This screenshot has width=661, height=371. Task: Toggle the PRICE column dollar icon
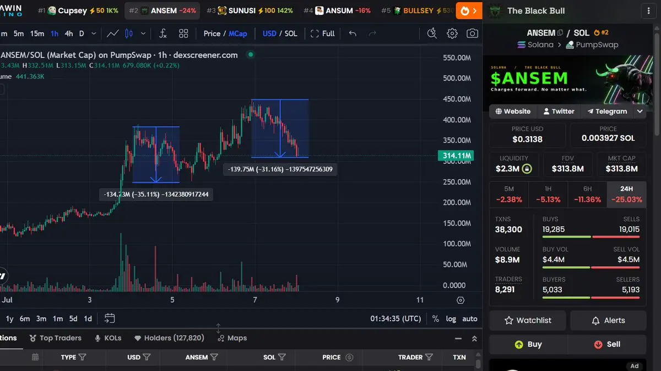pos(349,357)
